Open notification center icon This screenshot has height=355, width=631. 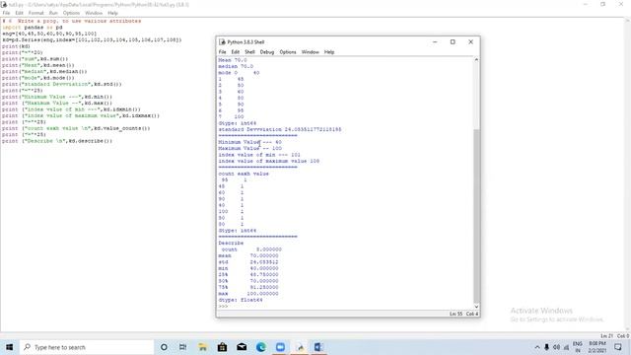(x=618, y=347)
